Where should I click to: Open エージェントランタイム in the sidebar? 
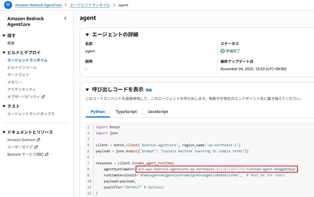tap(27, 60)
